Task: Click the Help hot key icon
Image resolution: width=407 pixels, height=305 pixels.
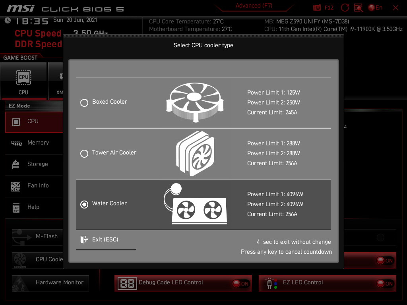Action: [x=16, y=208]
